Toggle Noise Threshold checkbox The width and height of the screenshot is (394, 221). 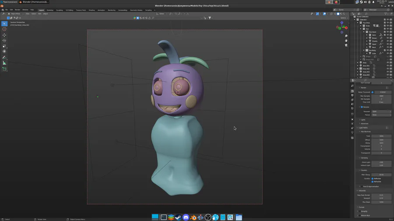tap(373, 92)
